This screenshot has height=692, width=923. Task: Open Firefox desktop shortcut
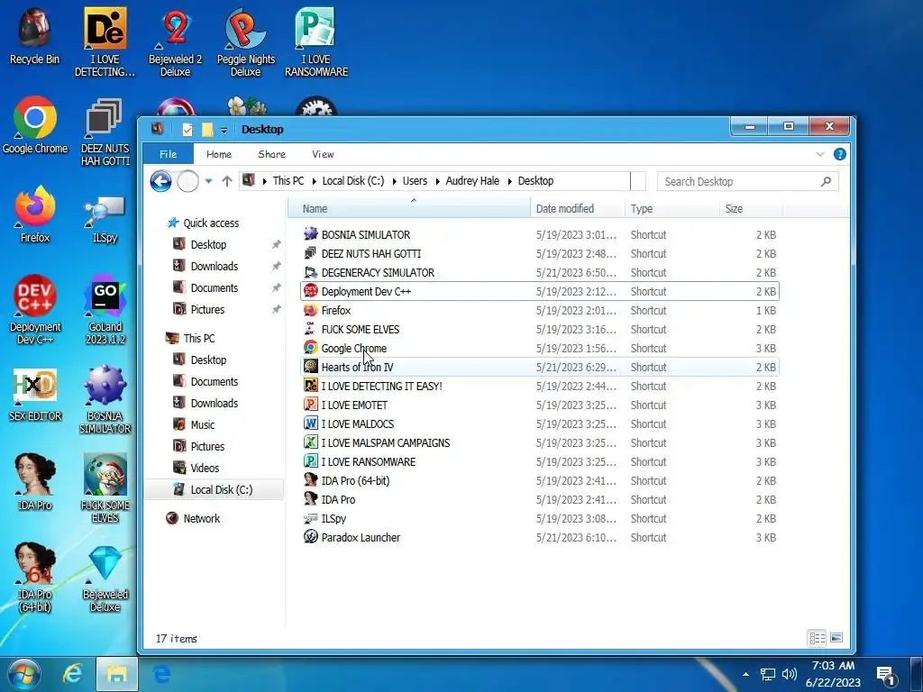(35, 214)
